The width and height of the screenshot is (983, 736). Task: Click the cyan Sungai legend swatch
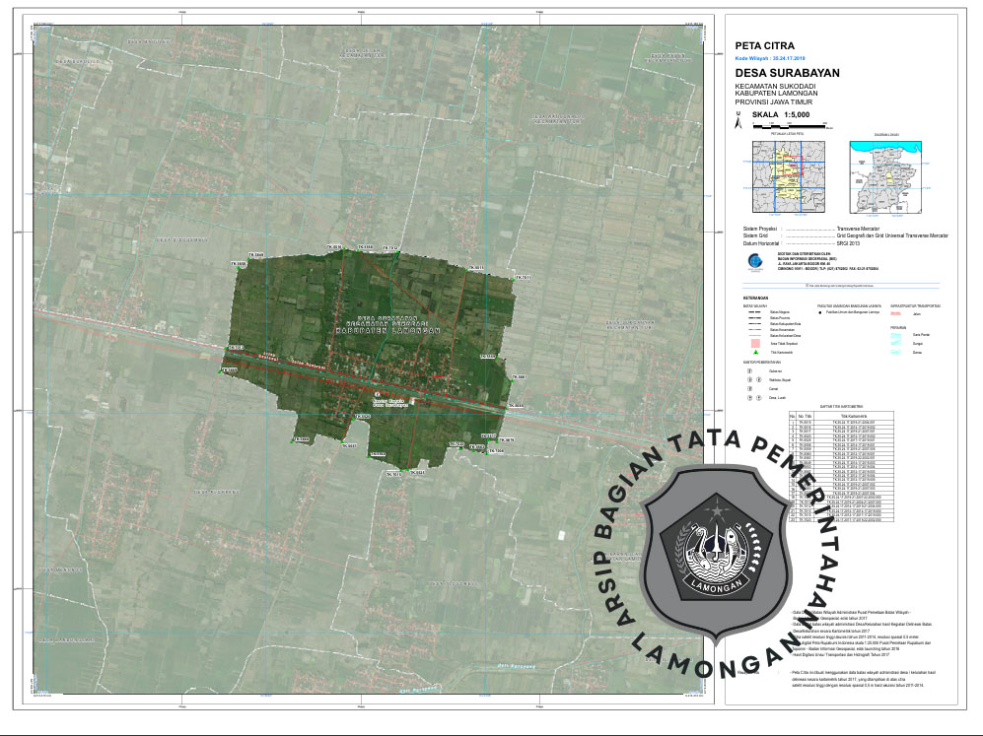[895, 343]
